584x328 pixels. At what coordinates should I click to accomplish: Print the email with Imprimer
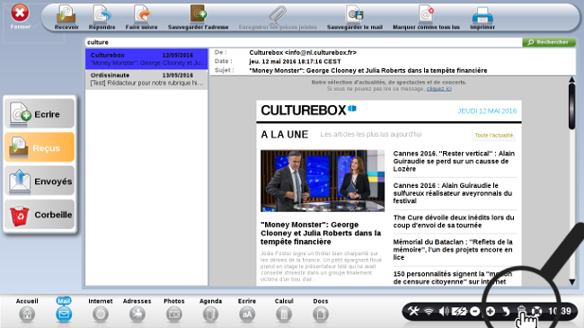[482, 17]
